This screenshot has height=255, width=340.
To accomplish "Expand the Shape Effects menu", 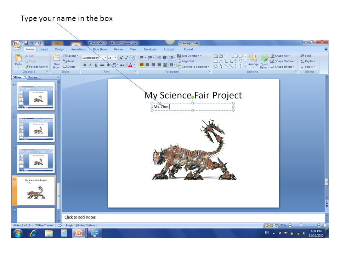I will tap(283, 67).
